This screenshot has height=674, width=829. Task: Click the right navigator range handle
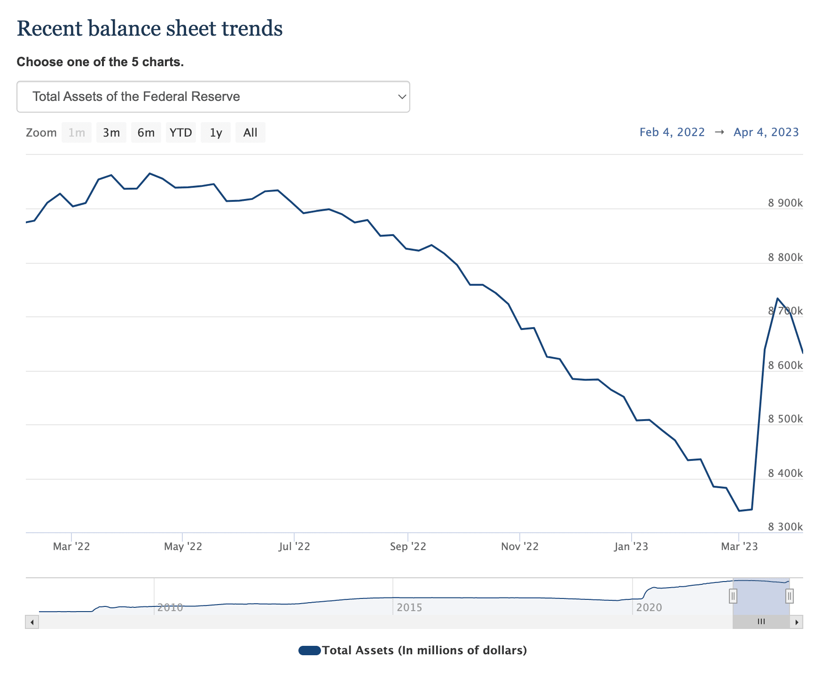click(790, 596)
